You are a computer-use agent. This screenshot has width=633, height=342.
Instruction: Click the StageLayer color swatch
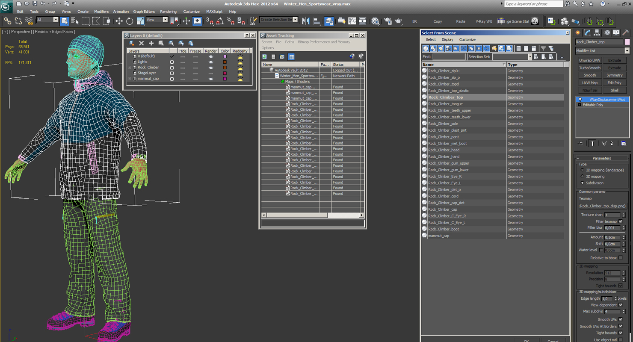pyautogui.click(x=225, y=73)
